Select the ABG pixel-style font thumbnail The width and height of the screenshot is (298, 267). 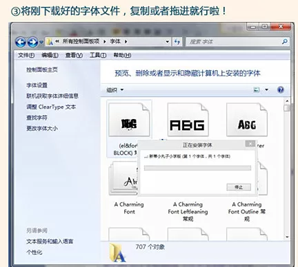pos(188,120)
